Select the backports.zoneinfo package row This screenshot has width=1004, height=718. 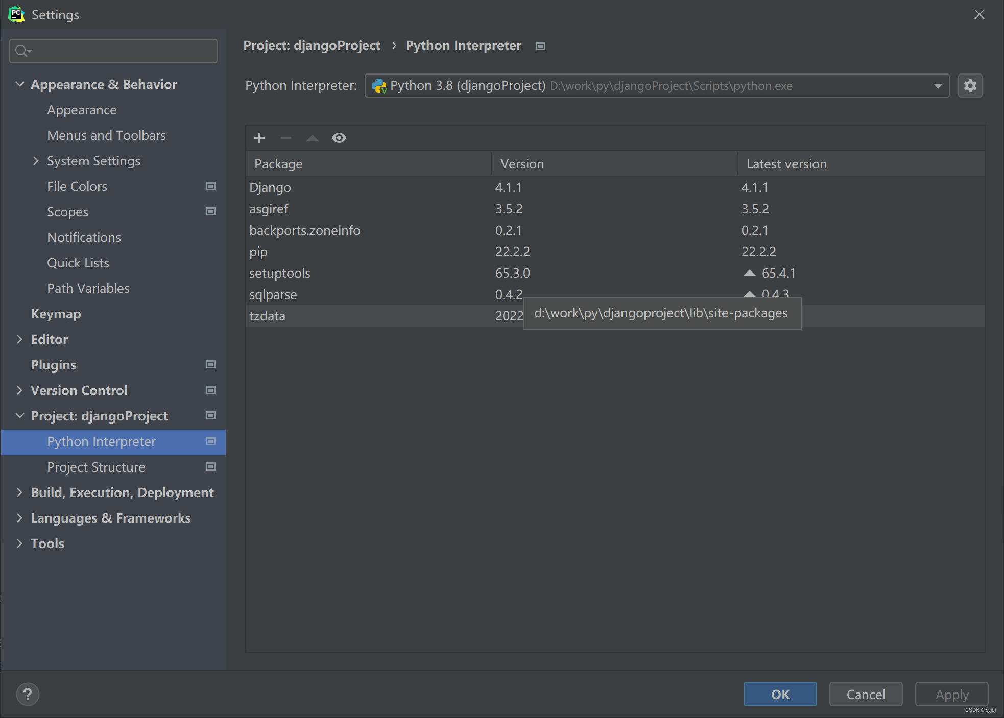615,230
